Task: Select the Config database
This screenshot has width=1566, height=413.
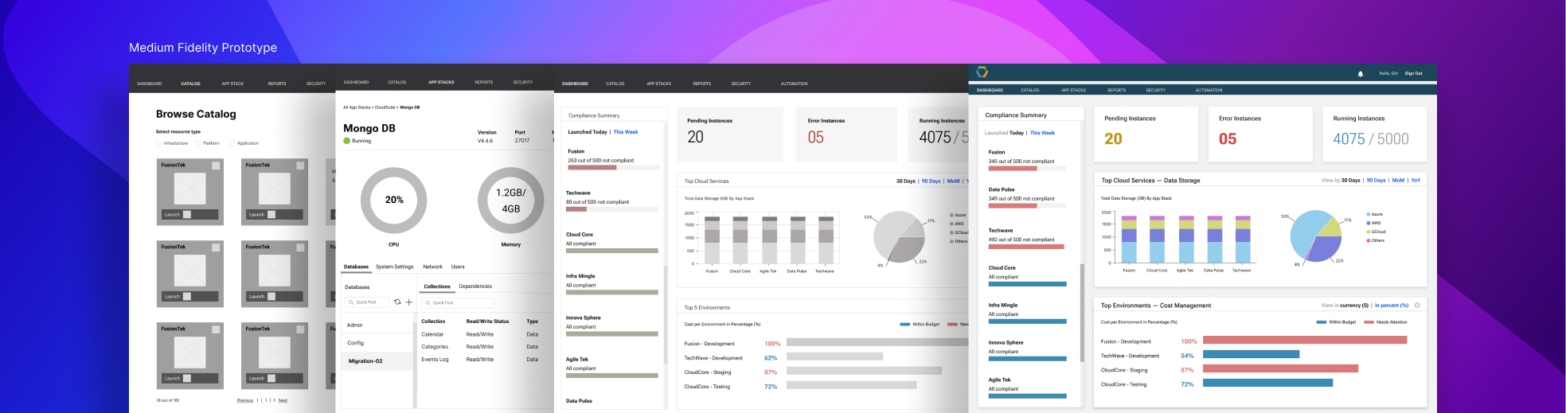Action: coord(377,343)
